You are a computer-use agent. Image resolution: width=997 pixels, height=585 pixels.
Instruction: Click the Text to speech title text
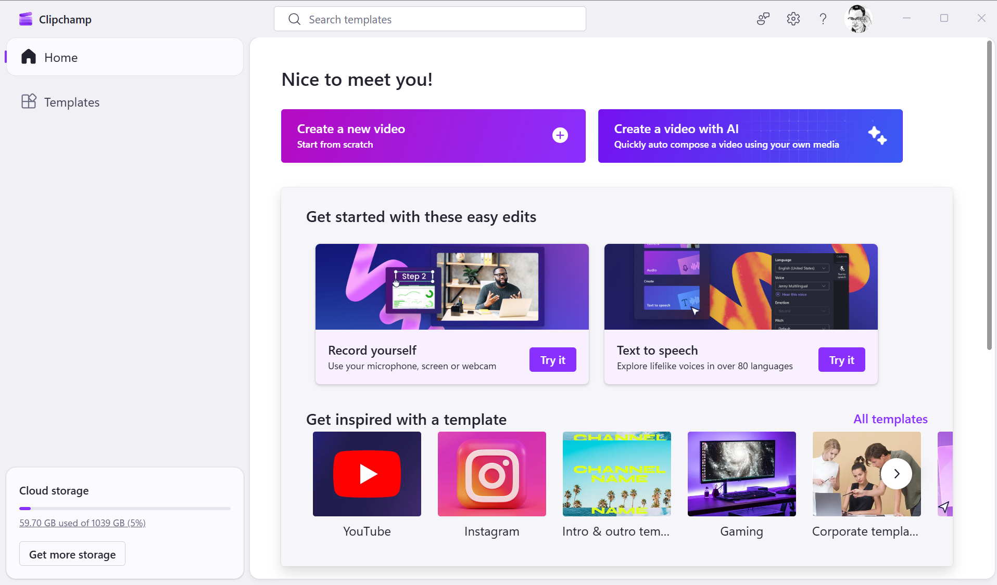coord(658,350)
